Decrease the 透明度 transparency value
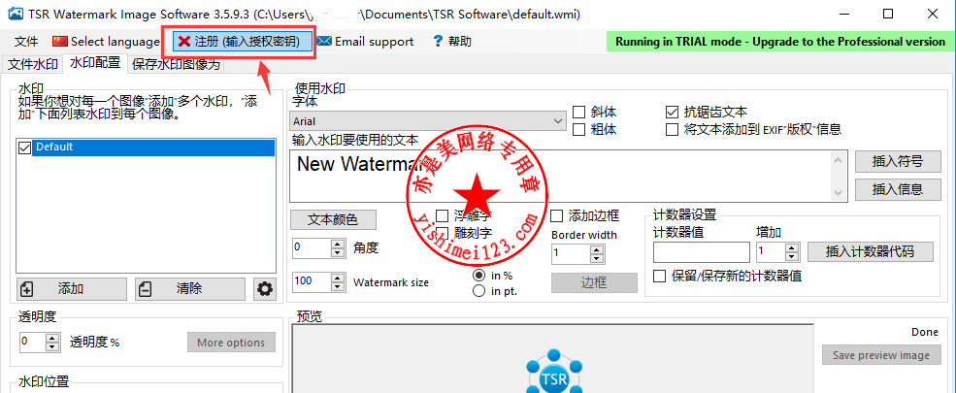956x393 pixels. [54, 346]
